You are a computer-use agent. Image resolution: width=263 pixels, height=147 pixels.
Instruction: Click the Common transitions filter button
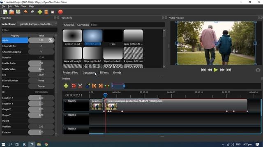tap(83, 24)
